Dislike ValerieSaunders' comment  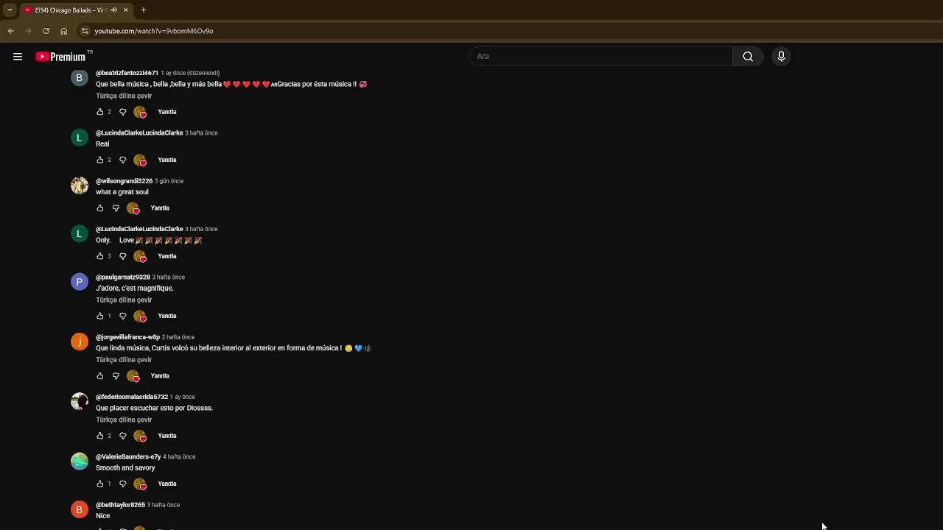point(123,484)
